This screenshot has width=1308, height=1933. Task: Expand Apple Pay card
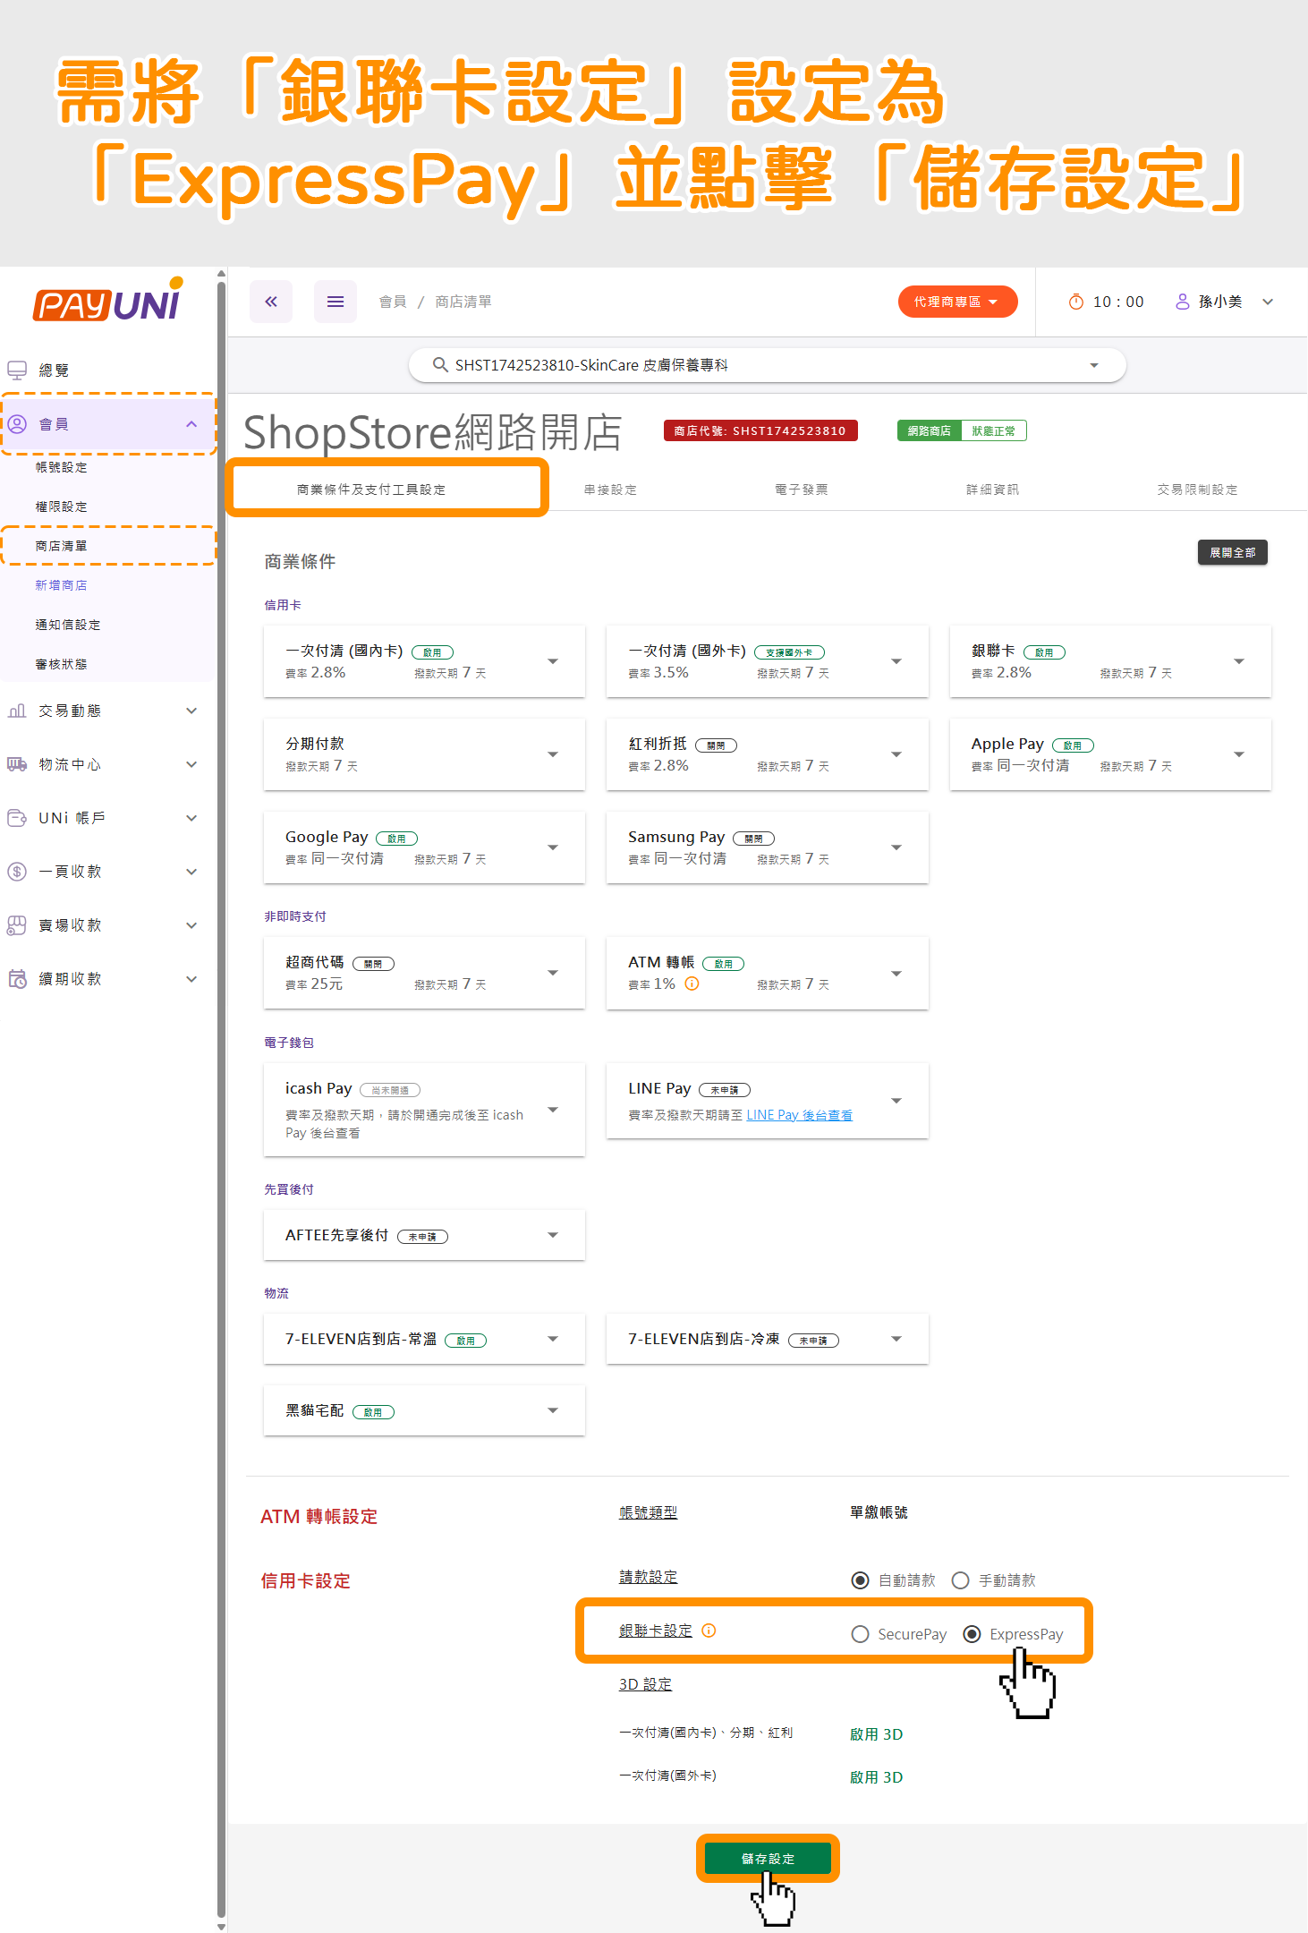[x=1239, y=754]
